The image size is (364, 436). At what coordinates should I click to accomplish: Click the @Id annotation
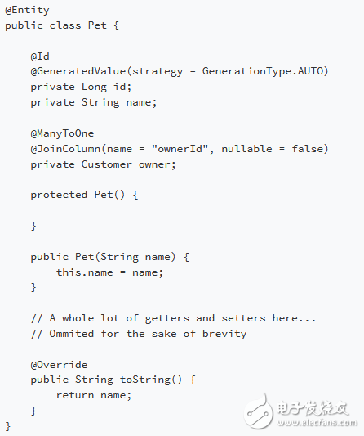[x=40, y=56]
